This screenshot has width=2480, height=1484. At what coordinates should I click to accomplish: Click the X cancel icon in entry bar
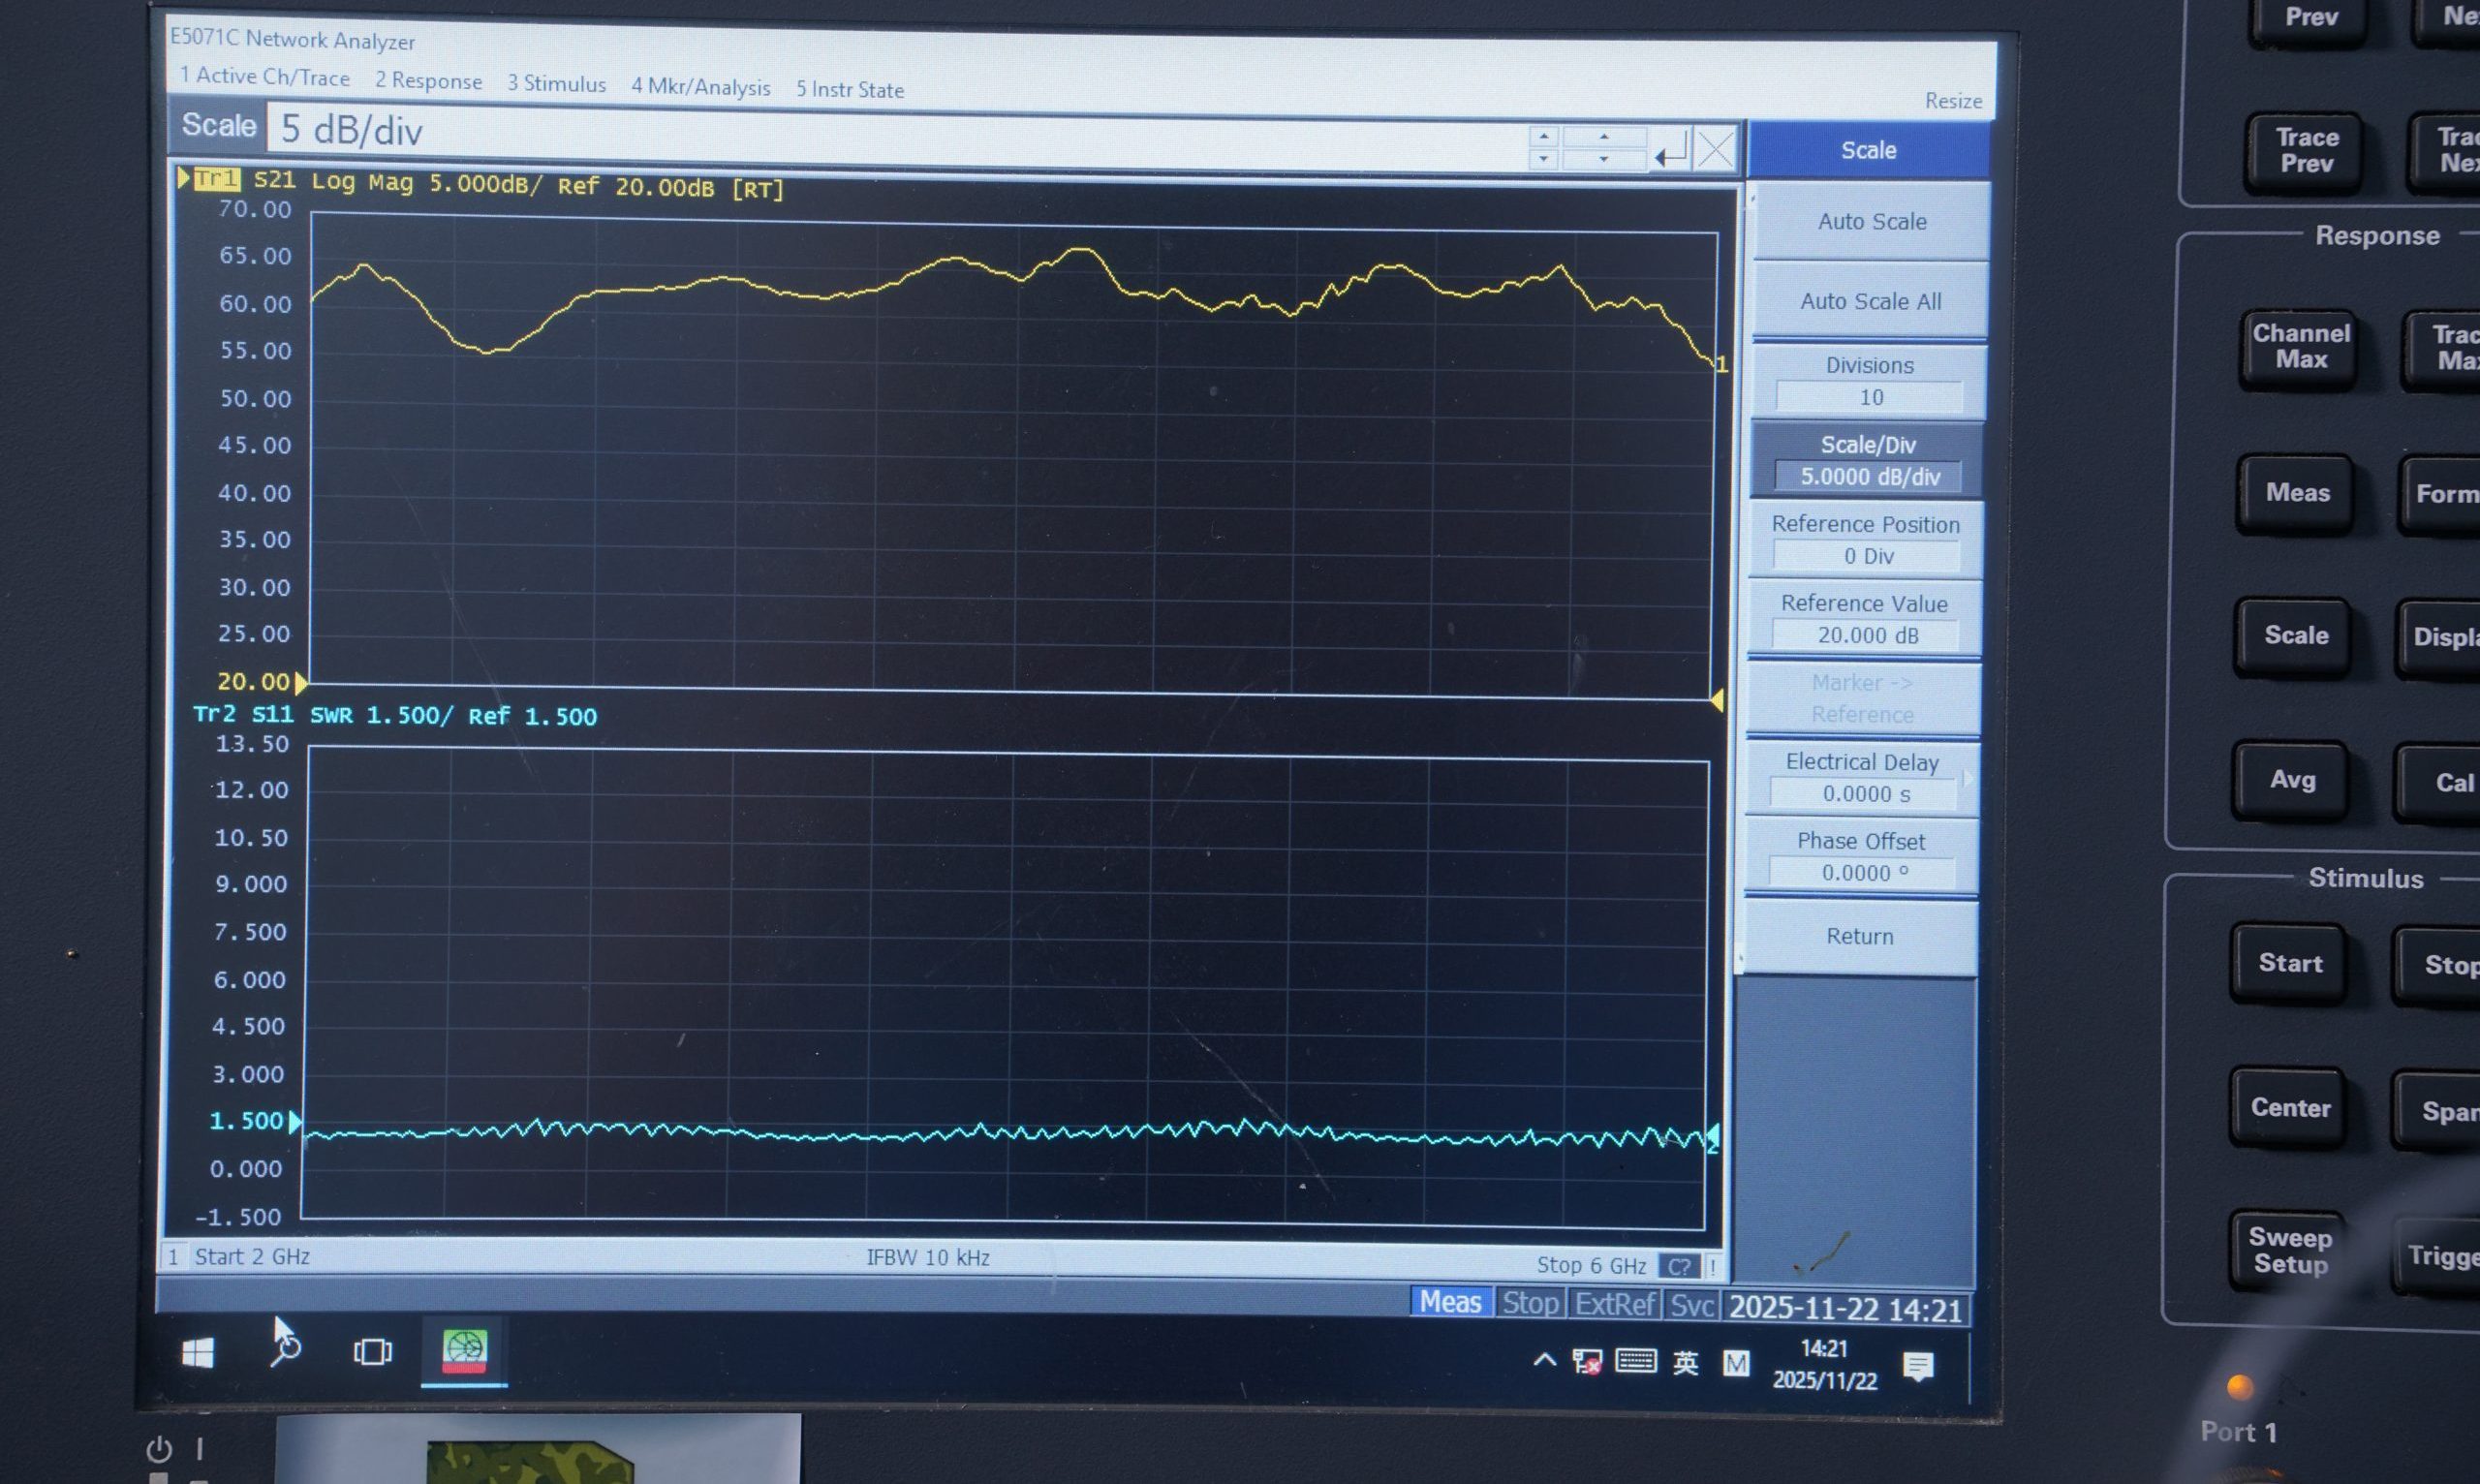click(x=1716, y=152)
